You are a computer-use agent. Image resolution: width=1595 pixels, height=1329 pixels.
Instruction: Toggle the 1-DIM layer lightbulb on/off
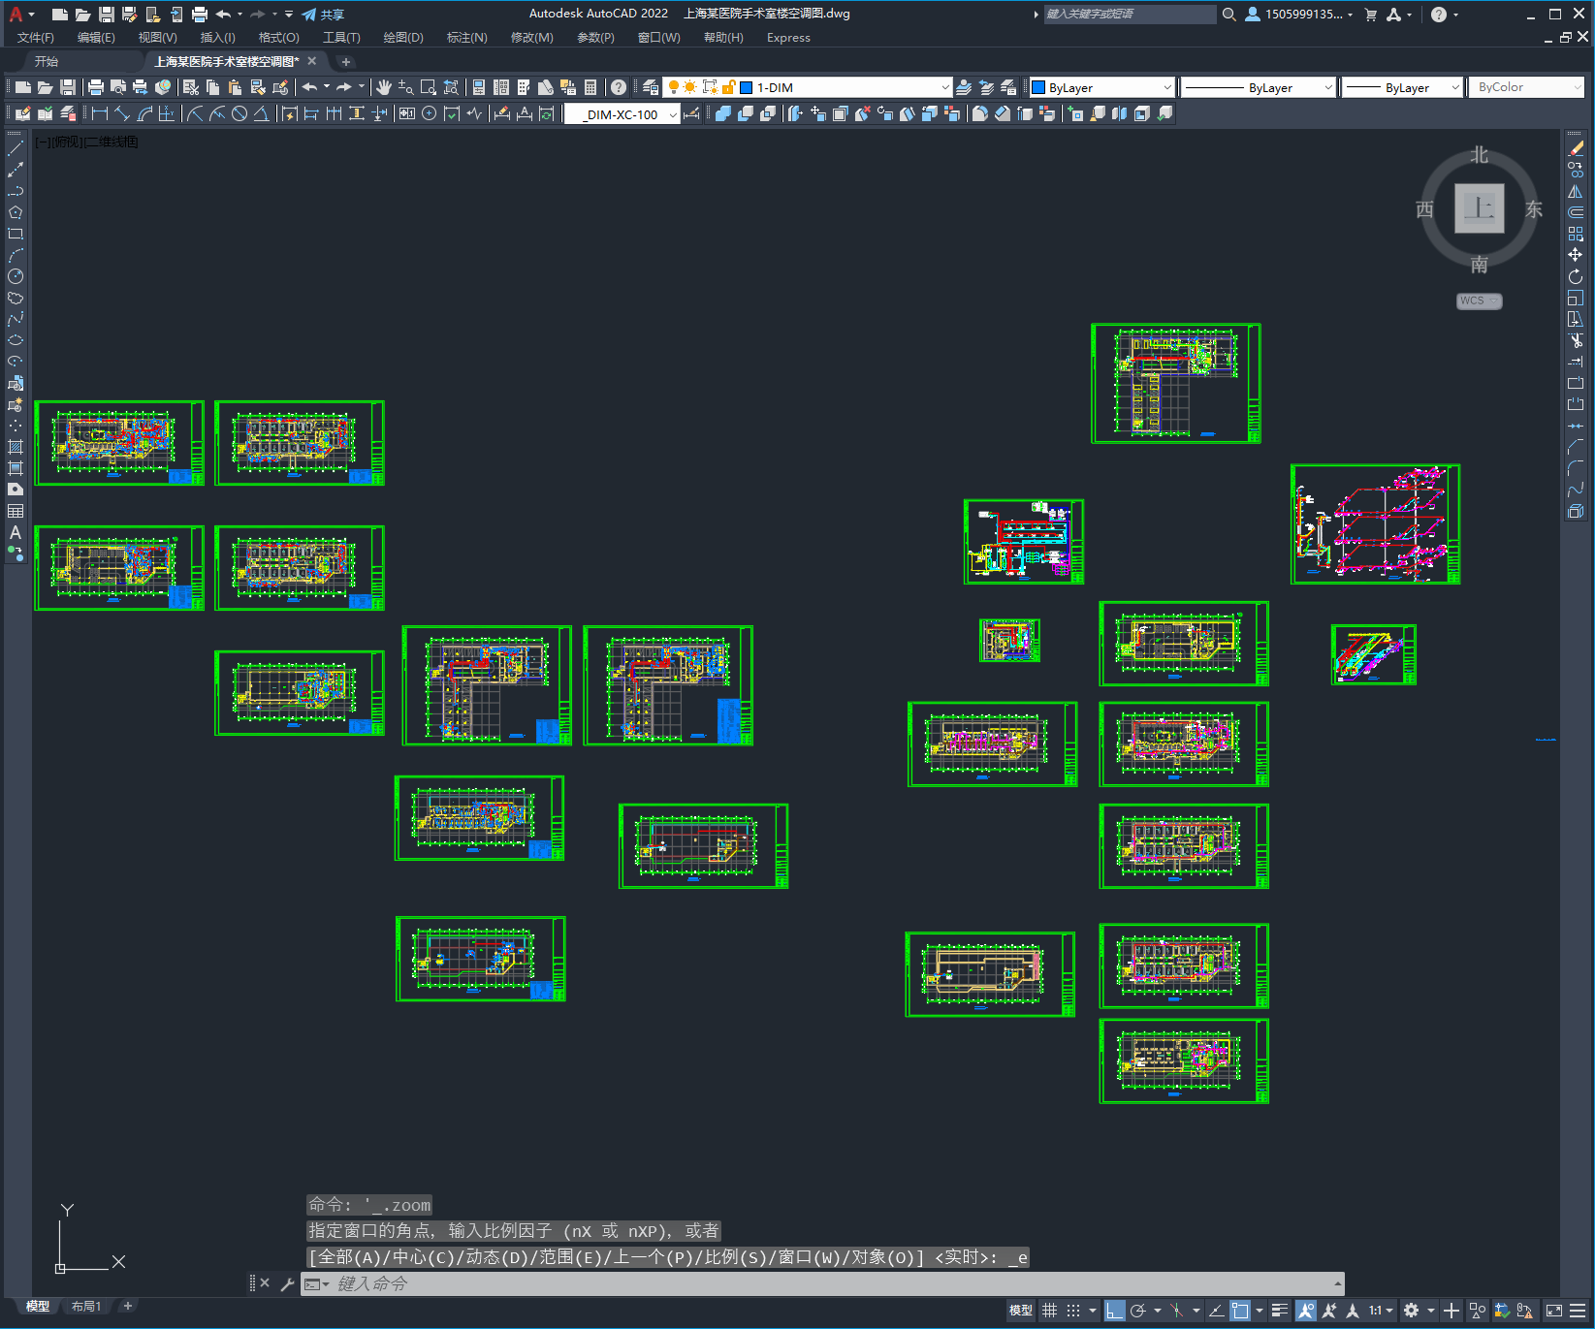point(674,87)
